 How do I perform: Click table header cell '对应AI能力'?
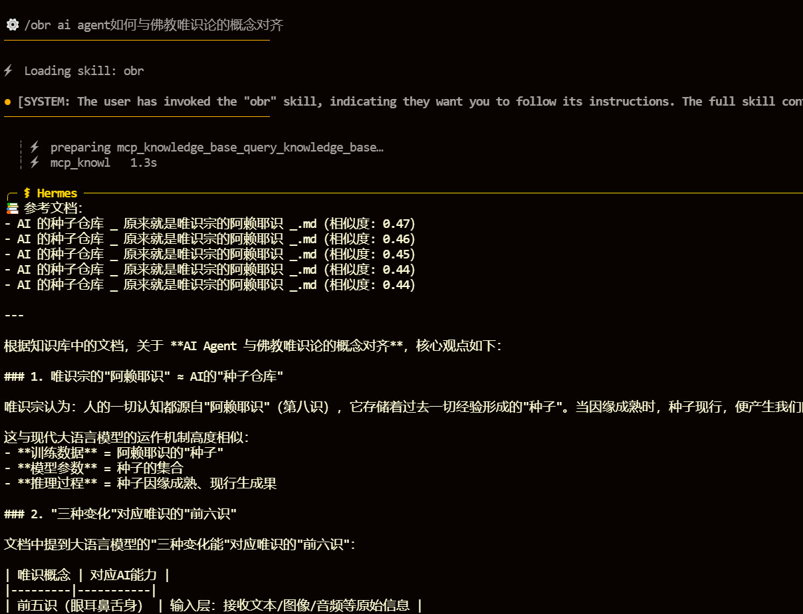click(x=124, y=575)
